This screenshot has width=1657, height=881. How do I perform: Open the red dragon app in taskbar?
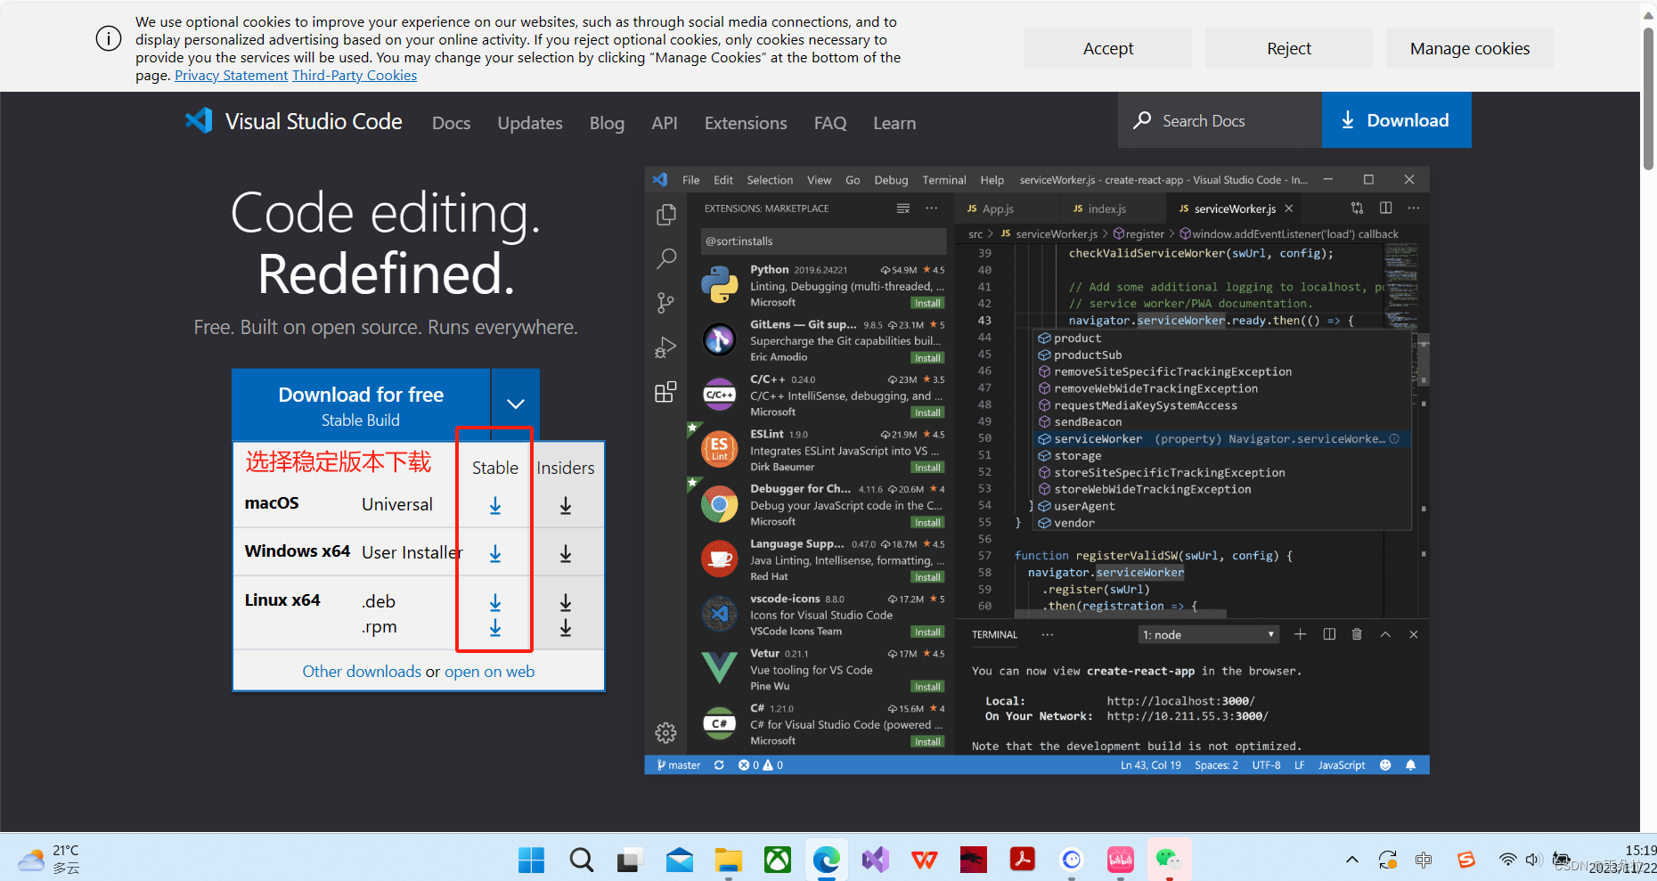tap(974, 860)
